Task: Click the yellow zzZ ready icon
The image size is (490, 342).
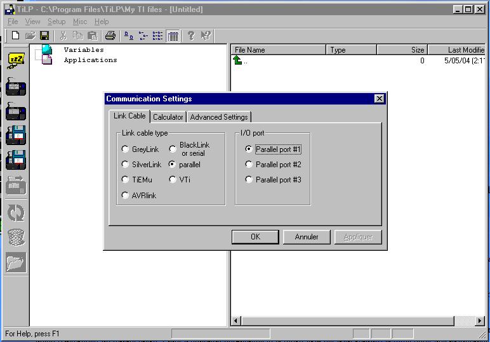Action: [16, 61]
